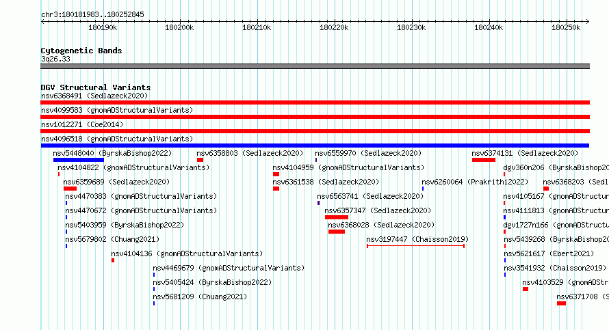Click variant label nsv6358803 (Sedlazeck2020)
The height and width of the screenshot is (330, 609).
pyautogui.click(x=250, y=153)
